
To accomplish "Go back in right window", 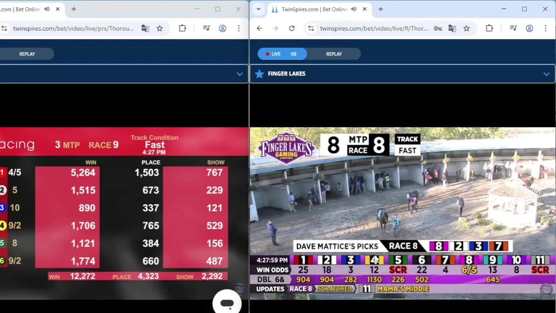I will pos(259,28).
